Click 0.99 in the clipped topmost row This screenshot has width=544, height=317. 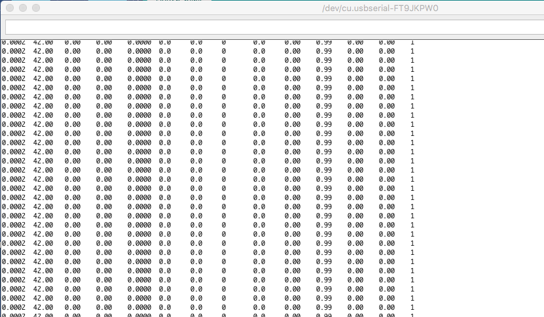323,42
